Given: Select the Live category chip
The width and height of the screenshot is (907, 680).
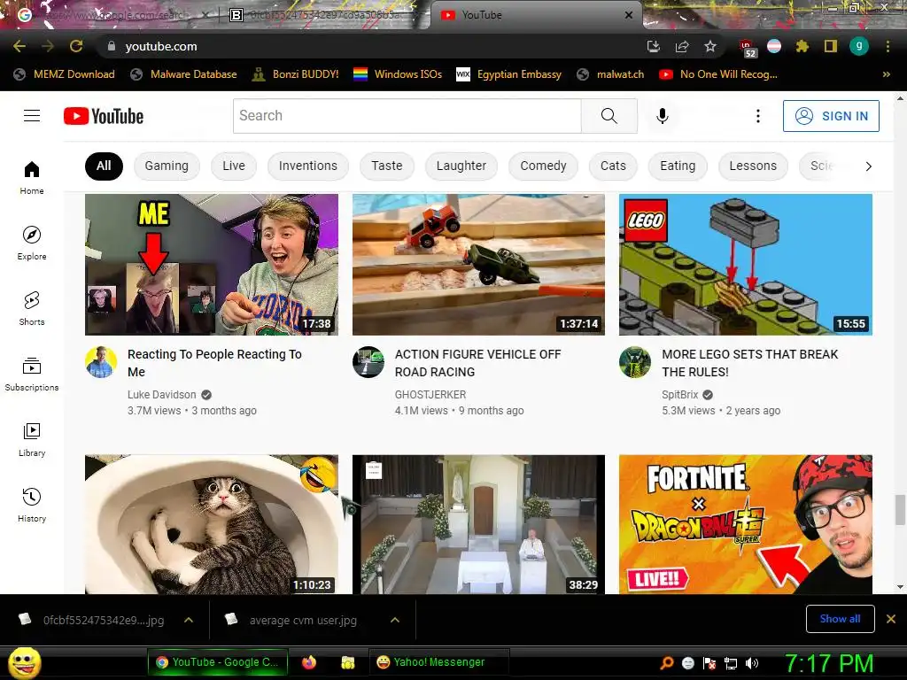Looking at the screenshot, I should (234, 166).
